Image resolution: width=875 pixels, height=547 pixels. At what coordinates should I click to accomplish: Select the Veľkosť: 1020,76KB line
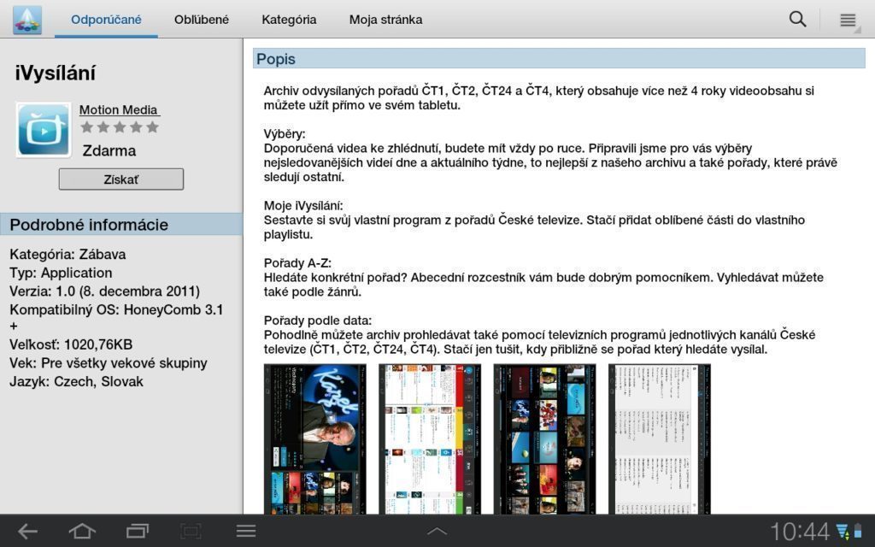(71, 344)
